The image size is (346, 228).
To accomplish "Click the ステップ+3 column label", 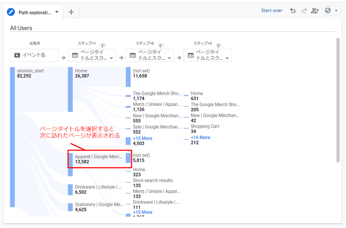I will (202, 44).
